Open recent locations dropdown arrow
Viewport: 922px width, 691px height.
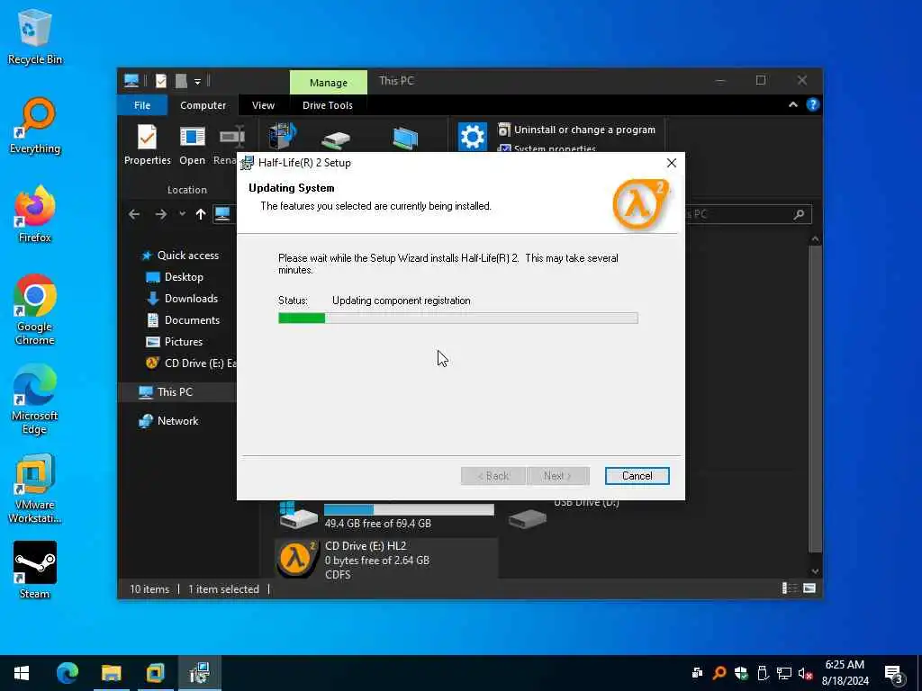pyautogui.click(x=182, y=214)
